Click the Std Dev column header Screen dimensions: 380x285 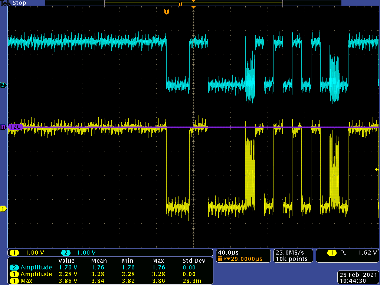(x=194, y=261)
